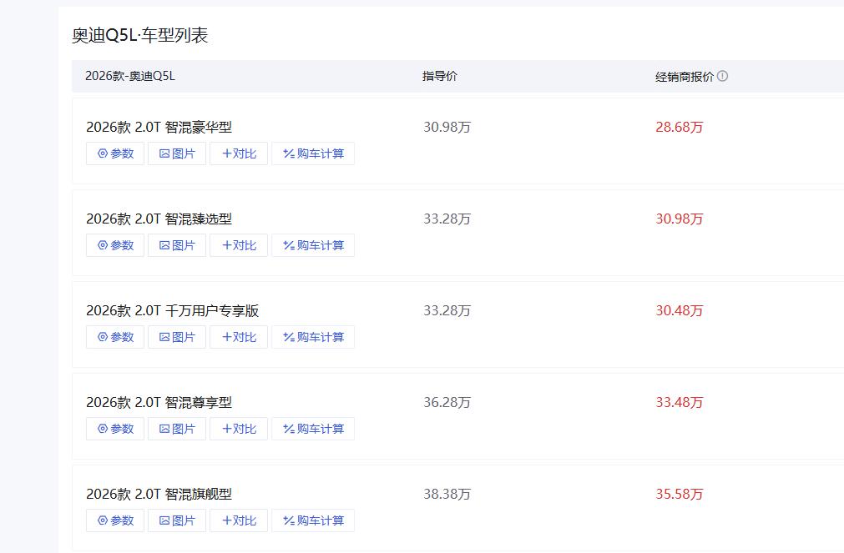Viewport: 844px width, 553px height.
Task: Open 购车计算 for 智混豪华型
Action: pyautogui.click(x=313, y=153)
